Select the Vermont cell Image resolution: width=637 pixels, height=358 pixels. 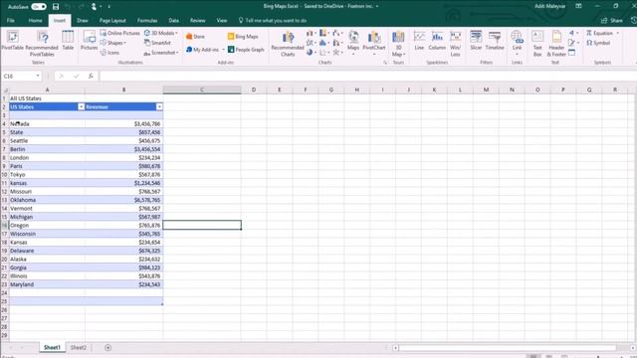(x=47, y=208)
